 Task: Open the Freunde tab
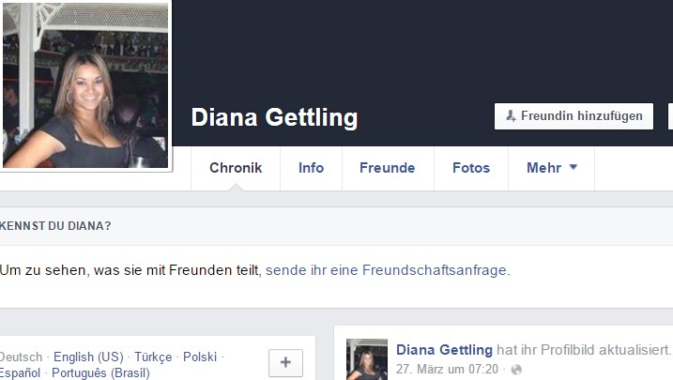pos(388,168)
